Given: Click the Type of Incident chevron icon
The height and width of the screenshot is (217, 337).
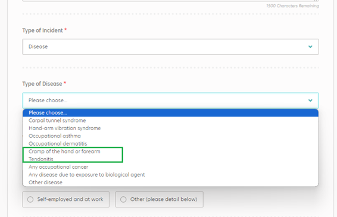Looking at the screenshot, I should [x=310, y=46].
